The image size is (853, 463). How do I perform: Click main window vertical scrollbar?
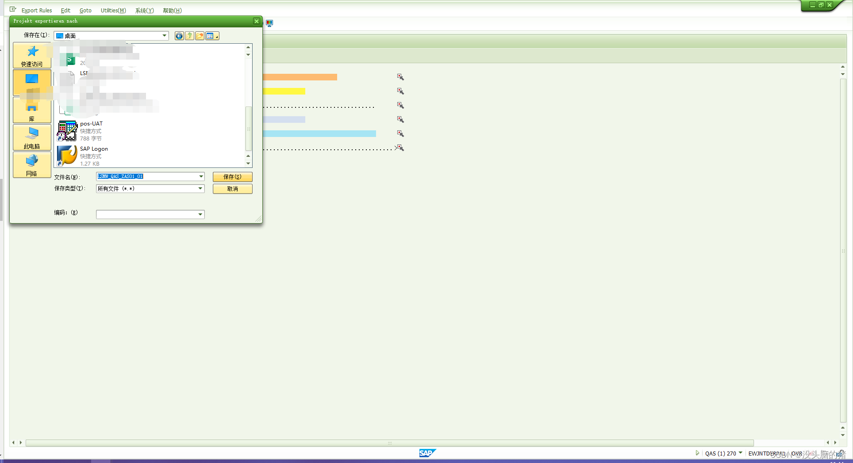(x=843, y=250)
